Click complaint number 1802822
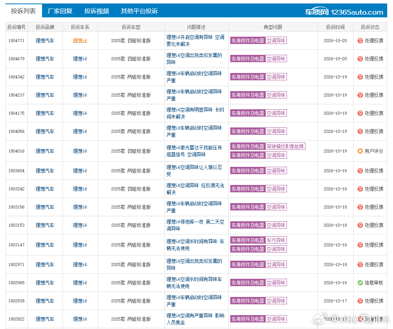 (17, 319)
